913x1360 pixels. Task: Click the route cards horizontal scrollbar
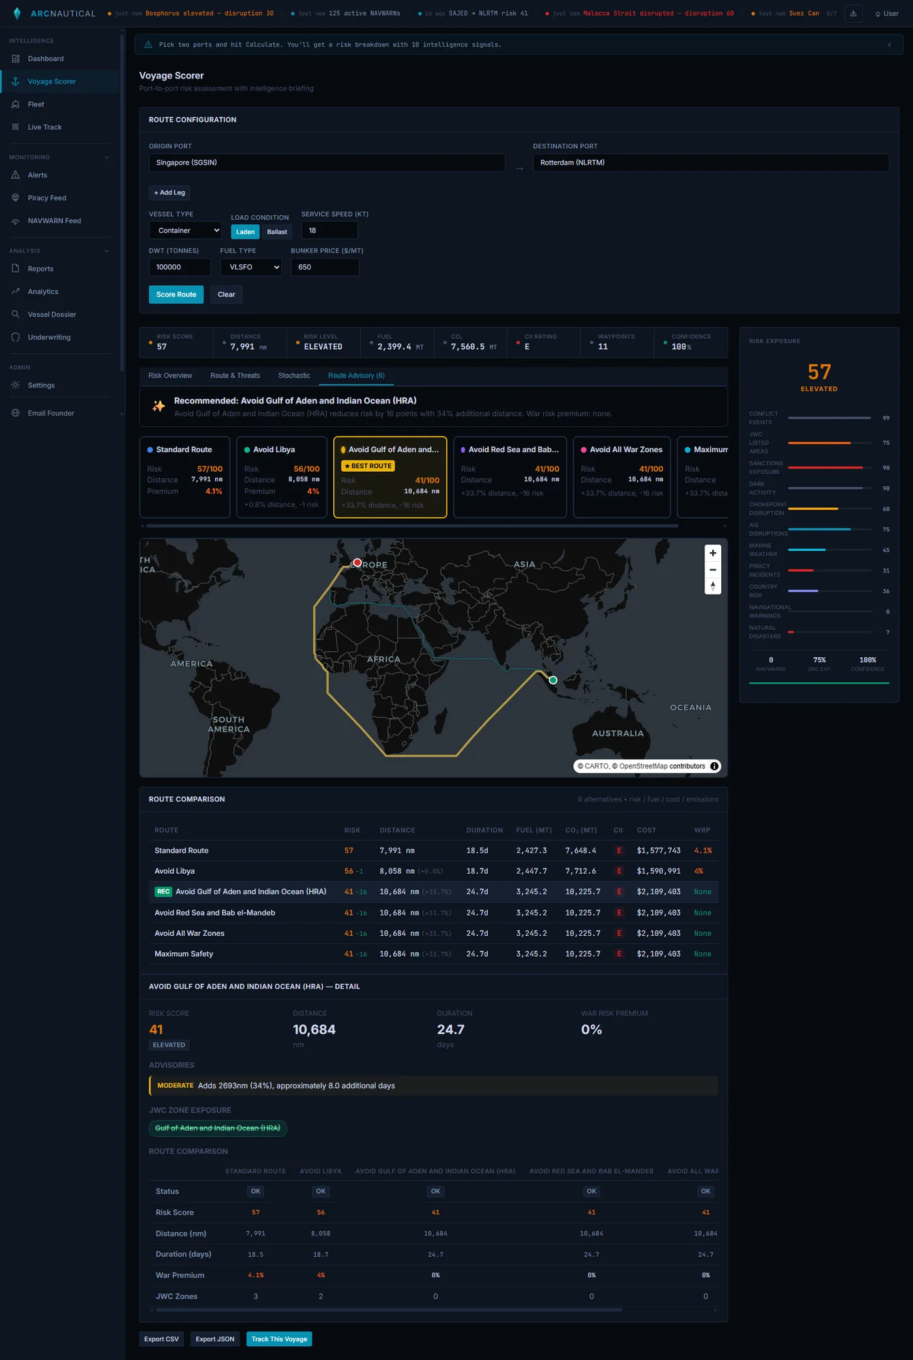[x=412, y=525]
